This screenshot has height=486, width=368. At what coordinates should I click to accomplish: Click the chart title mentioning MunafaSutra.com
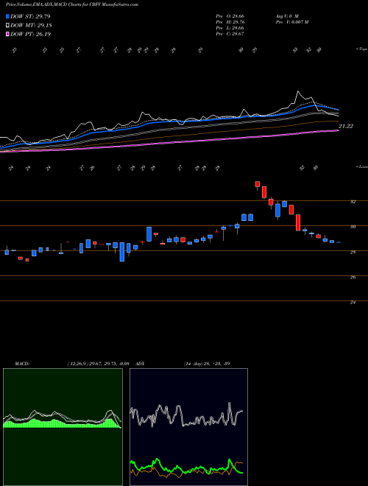[72, 4]
